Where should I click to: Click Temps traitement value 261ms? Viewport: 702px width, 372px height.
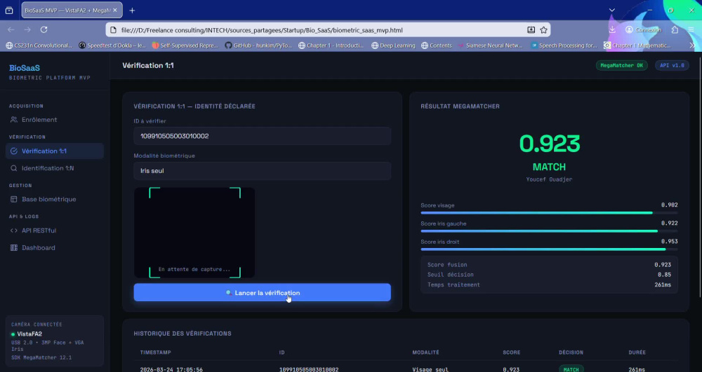point(662,285)
